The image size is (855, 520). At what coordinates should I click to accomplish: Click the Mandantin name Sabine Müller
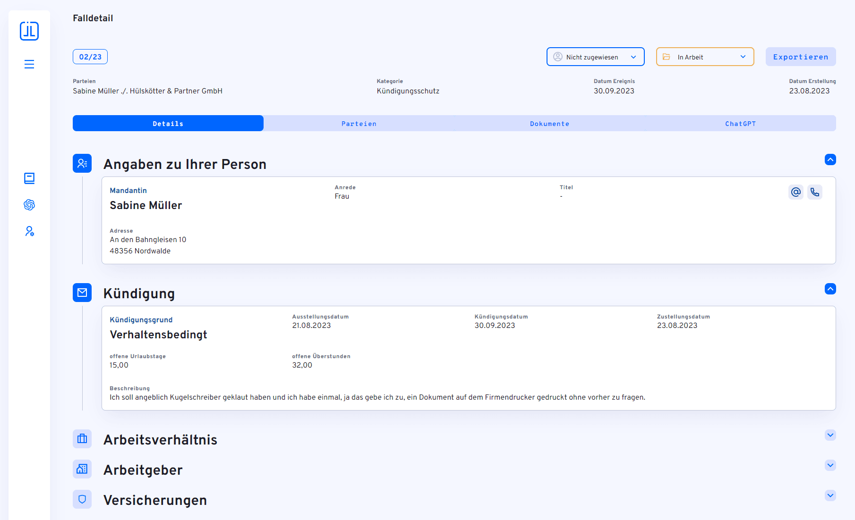point(146,205)
